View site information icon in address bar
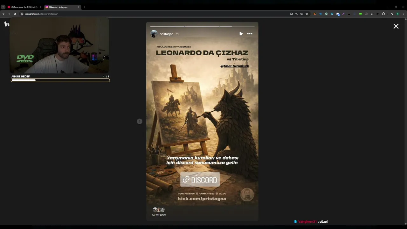 [22, 14]
